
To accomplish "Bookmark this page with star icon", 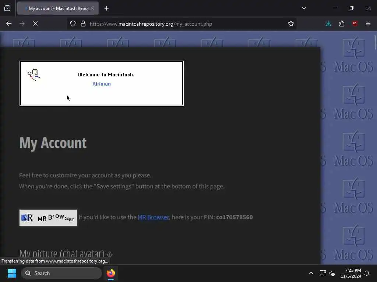I will coord(291,24).
